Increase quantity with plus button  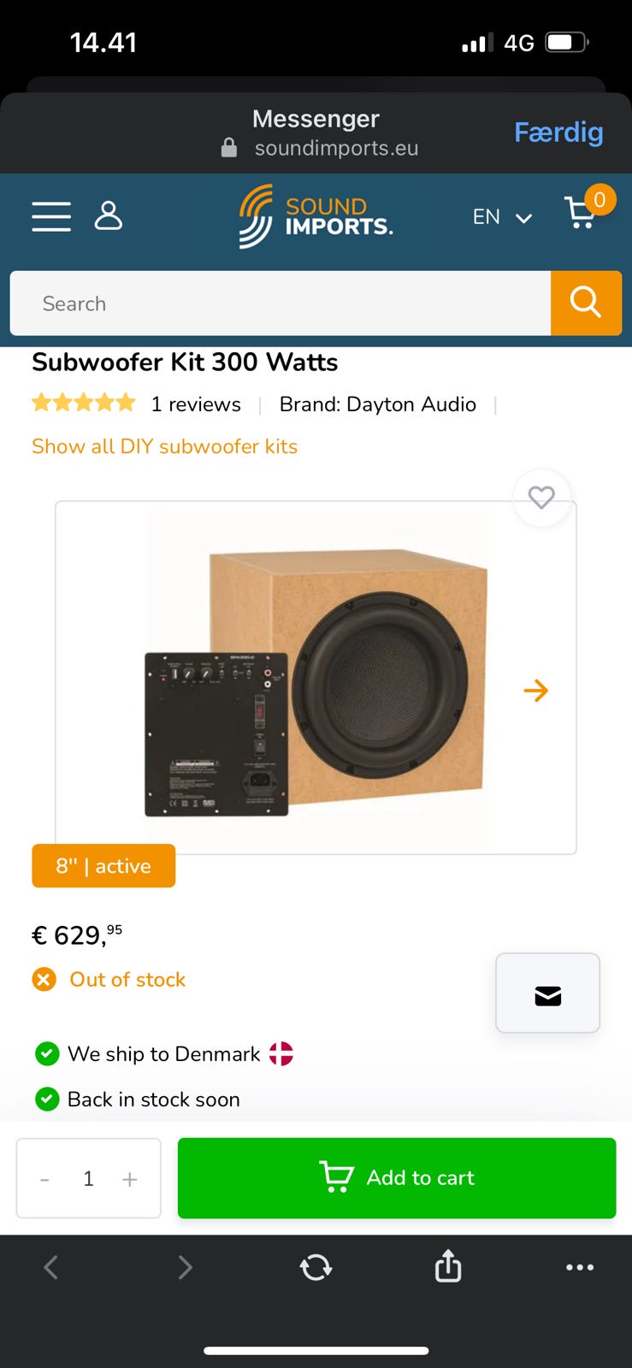pos(130,1179)
